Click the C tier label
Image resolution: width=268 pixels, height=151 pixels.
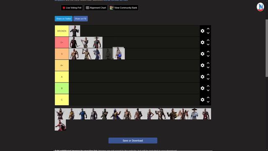pyautogui.click(x=62, y=100)
